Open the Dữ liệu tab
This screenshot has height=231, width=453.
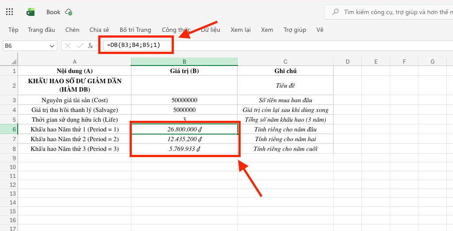211,30
